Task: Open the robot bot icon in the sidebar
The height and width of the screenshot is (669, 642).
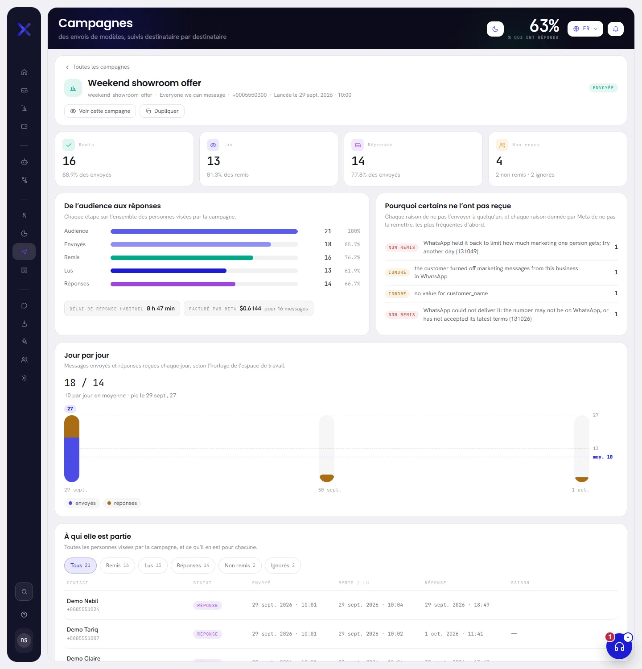Action: (24, 162)
